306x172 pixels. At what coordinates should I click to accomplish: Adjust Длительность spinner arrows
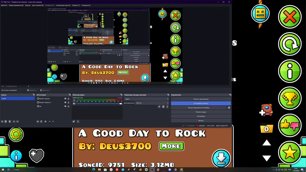[168, 103]
